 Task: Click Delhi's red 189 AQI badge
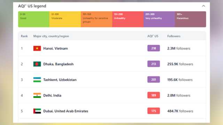pyautogui.click(x=154, y=95)
